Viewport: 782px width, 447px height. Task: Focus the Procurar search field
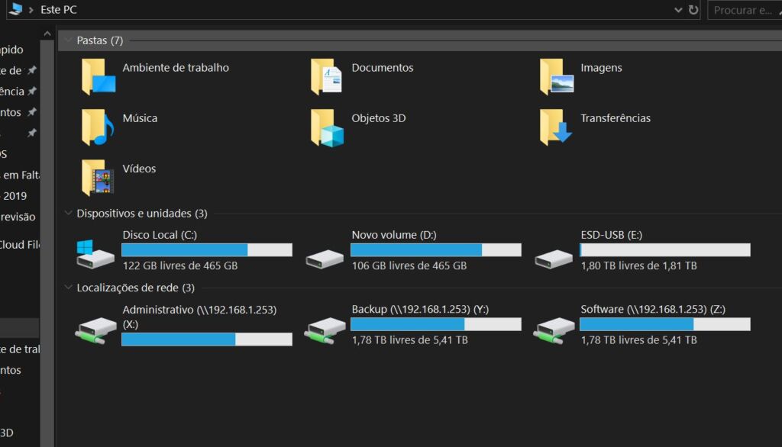coord(745,10)
